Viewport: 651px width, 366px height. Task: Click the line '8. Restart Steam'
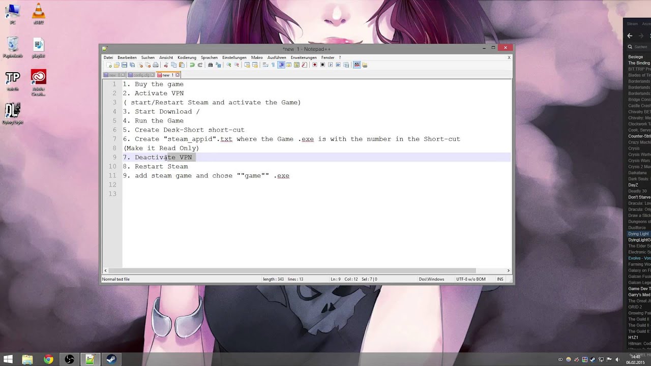pos(156,166)
